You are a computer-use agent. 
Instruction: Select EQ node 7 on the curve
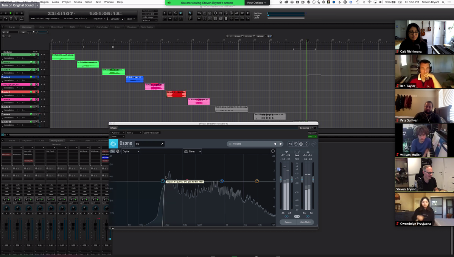click(x=257, y=181)
